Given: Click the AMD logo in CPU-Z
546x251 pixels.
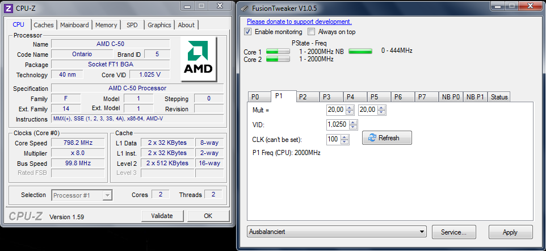Looking at the screenshot, I should point(199,59).
